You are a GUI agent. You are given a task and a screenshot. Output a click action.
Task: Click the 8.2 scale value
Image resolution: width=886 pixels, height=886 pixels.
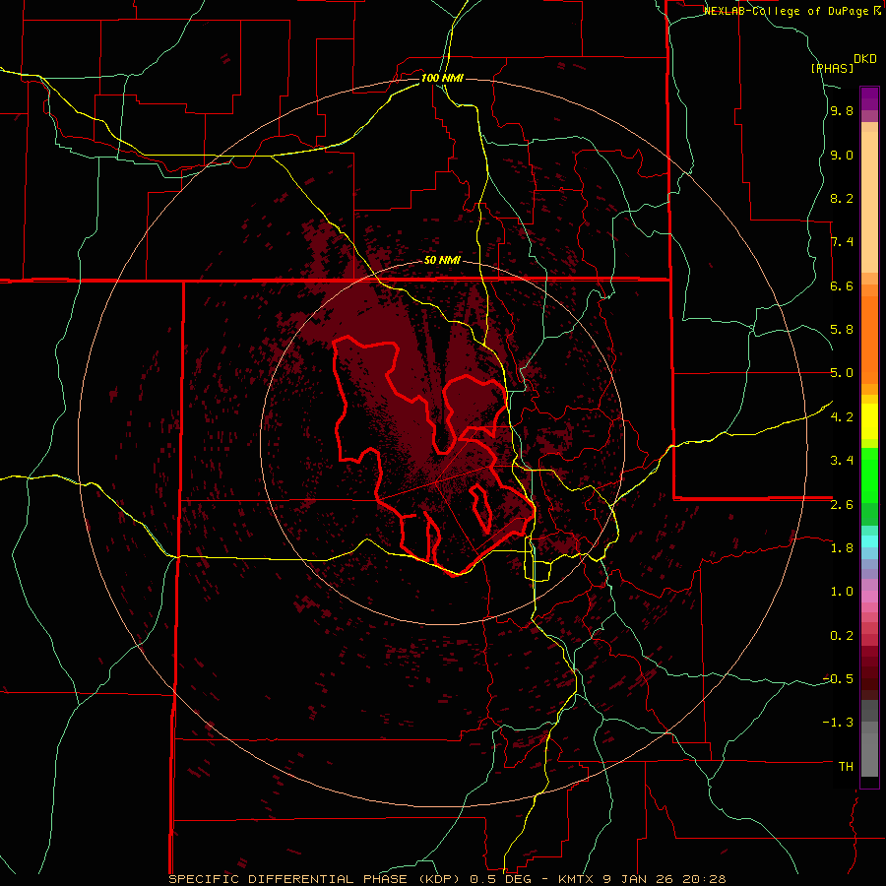click(842, 198)
